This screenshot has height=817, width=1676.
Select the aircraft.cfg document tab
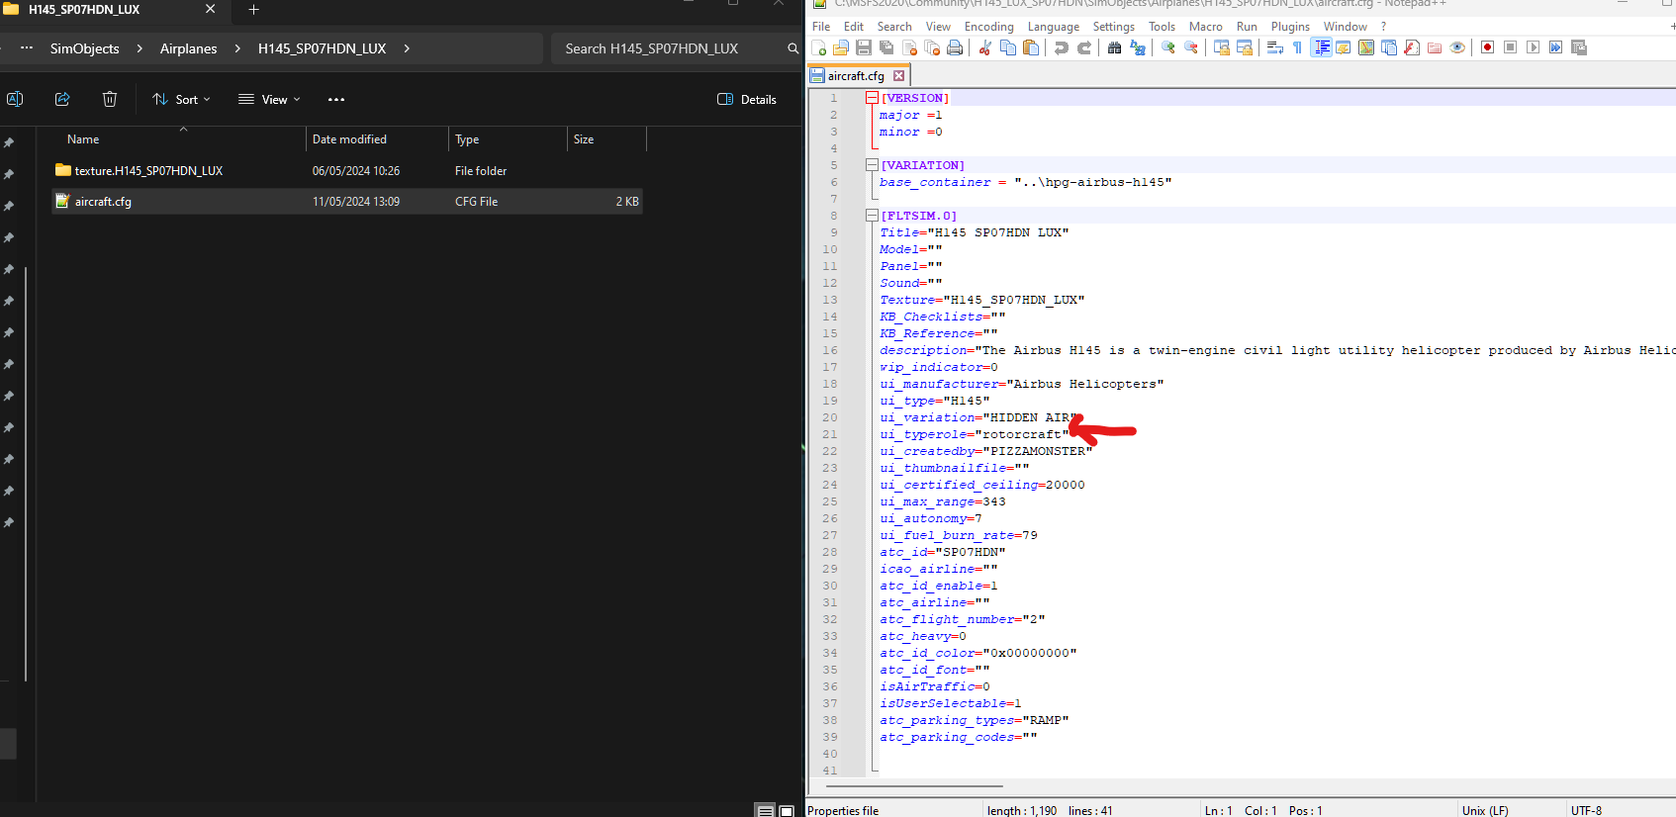pos(857,75)
